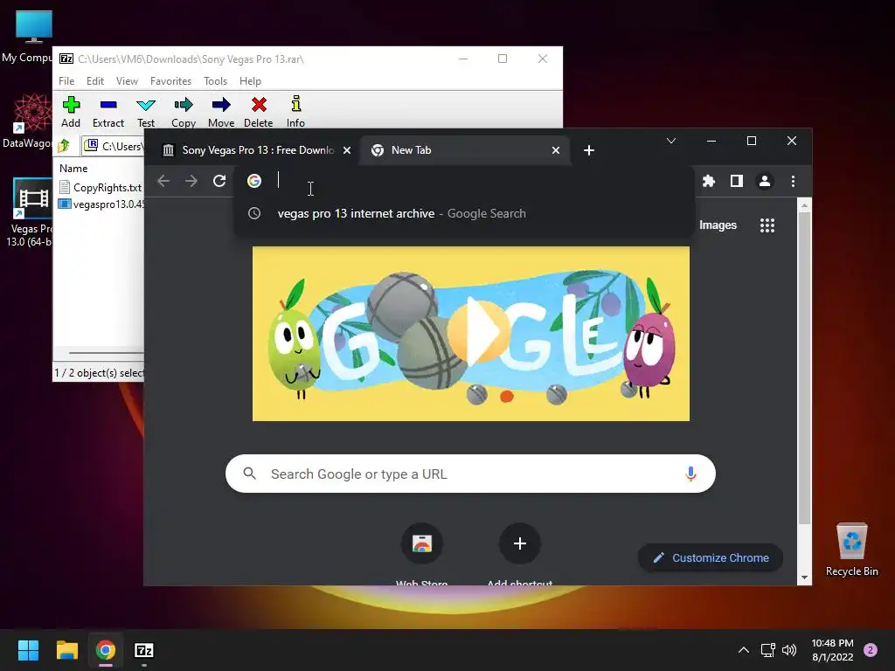
Task: Open the Chrome three-dot menu
Action: (793, 181)
